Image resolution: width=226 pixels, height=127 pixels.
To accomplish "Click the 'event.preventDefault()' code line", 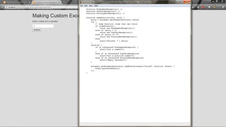I will 107,68.
